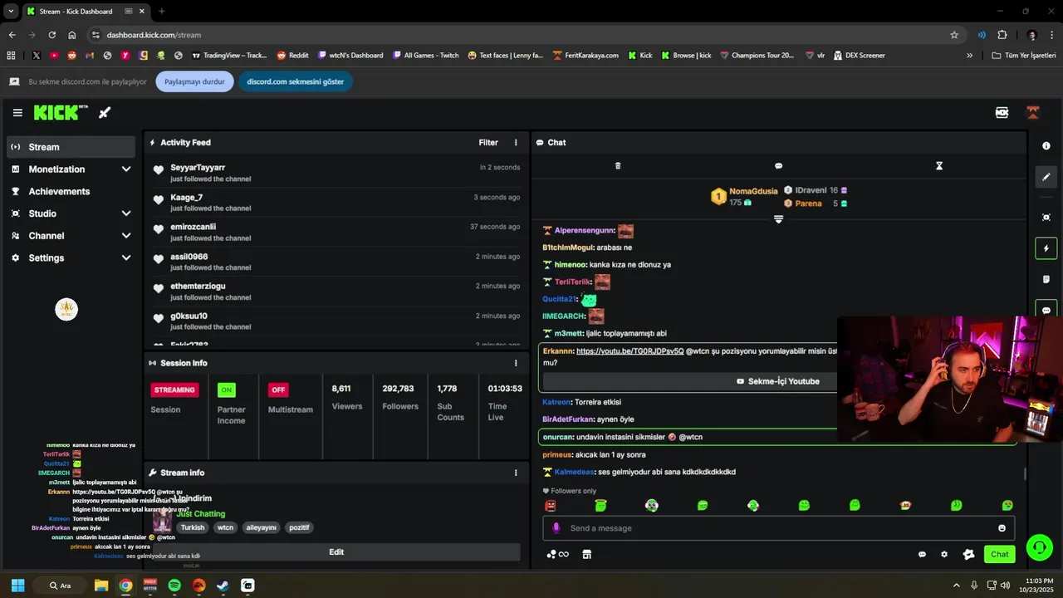
Task: Toggle the Multistream OFF switch
Action: pyautogui.click(x=278, y=390)
